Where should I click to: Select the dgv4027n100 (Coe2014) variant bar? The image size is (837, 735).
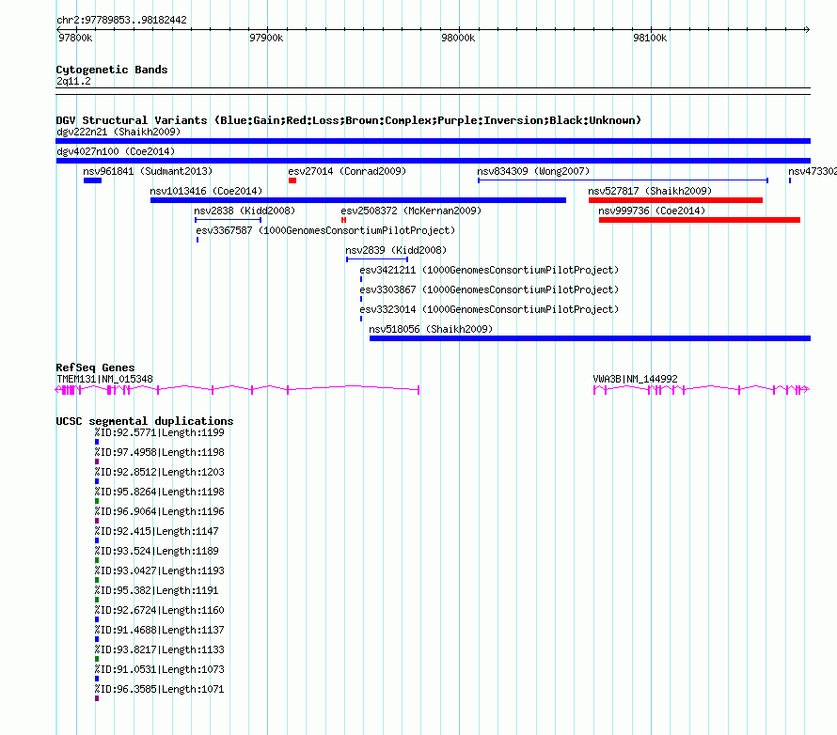433,161
